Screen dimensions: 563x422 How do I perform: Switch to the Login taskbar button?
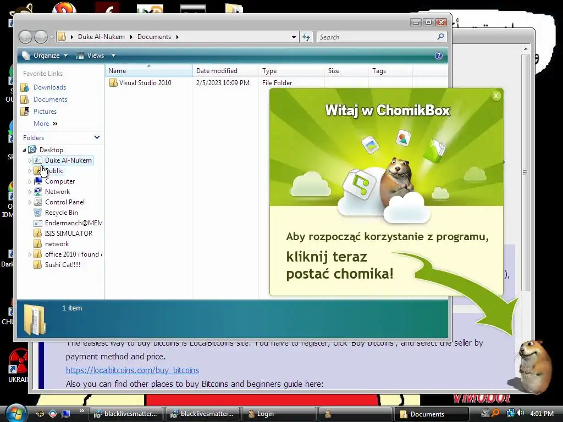click(x=279, y=414)
